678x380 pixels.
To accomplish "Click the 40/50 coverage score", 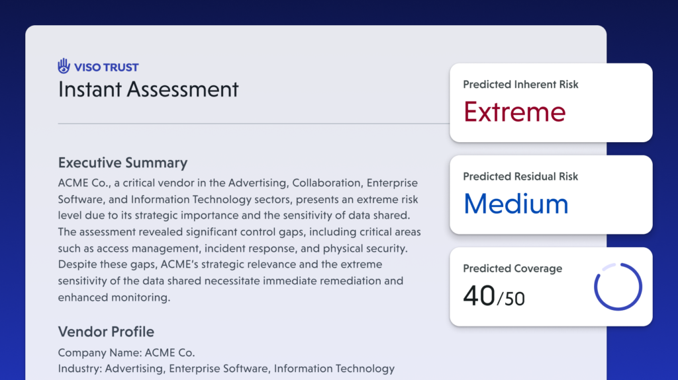I will [494, 297].
